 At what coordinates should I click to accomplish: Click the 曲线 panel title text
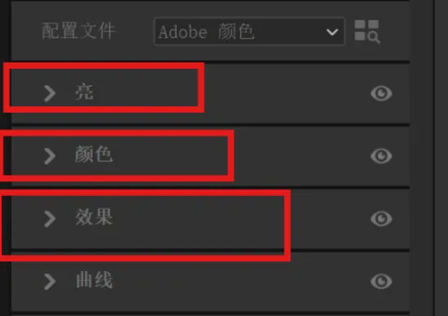pos(94,280)
